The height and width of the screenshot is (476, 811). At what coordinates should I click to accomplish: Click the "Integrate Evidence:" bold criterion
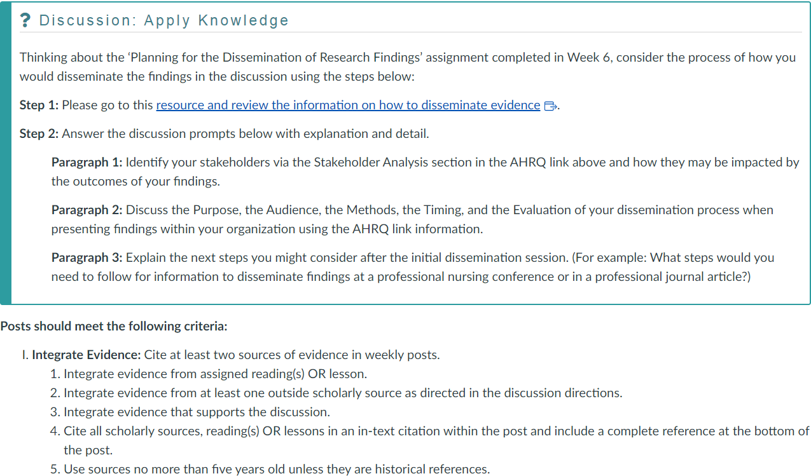pos(87,355)
